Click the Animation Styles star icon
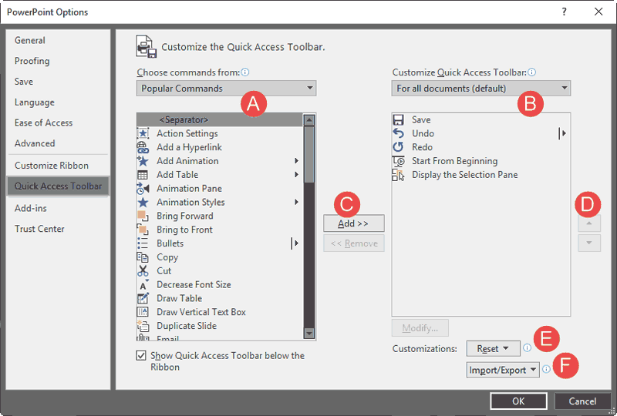617x416 pixels. (x=143, y=202)
